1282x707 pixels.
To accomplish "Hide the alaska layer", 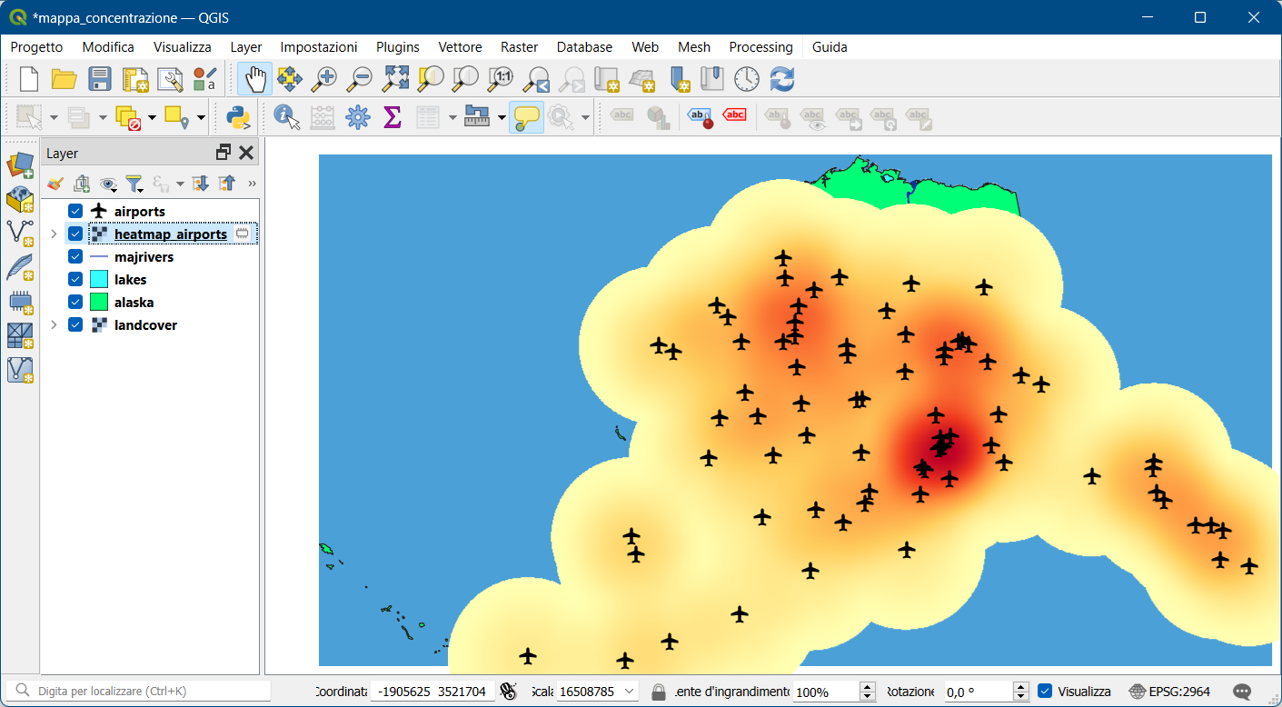I will (x=75, y=302).
